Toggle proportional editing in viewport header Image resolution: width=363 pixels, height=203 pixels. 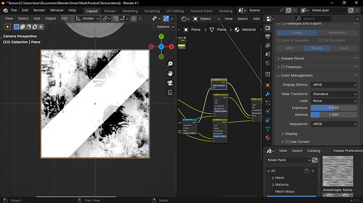[134, 19]
